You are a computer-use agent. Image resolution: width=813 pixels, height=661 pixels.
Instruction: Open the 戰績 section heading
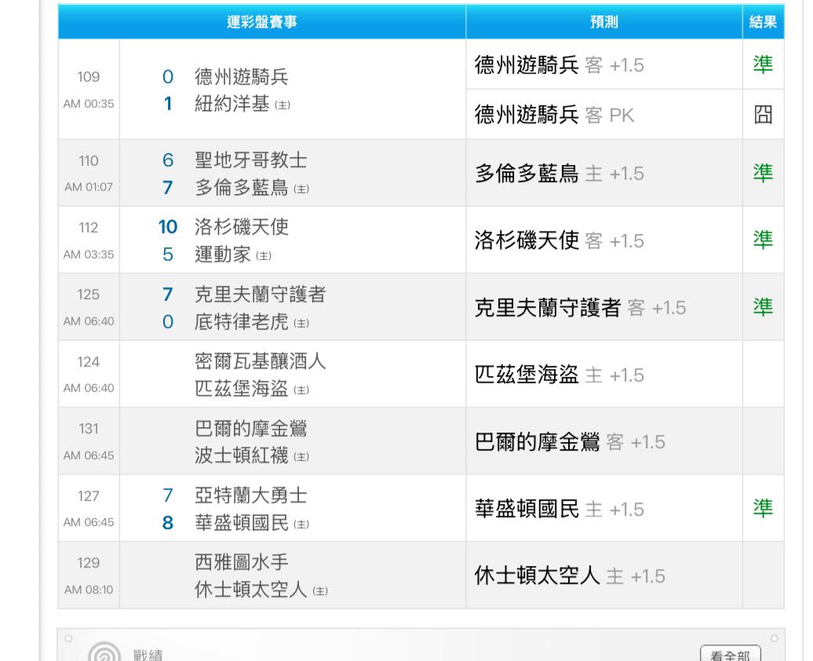(148, 655)
